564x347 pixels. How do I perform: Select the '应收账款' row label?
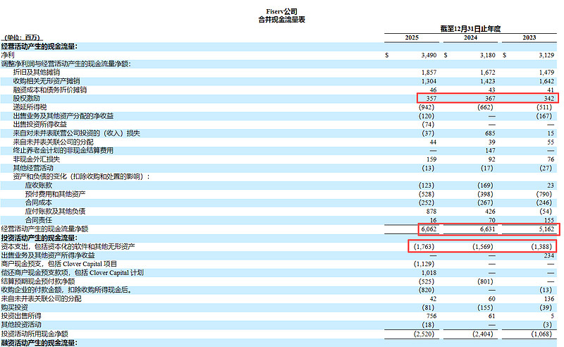[x=39, y=185]
